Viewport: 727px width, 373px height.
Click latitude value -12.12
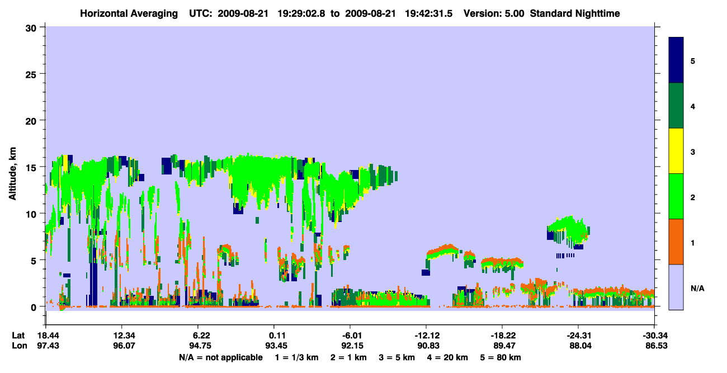[x=426, y=335]
